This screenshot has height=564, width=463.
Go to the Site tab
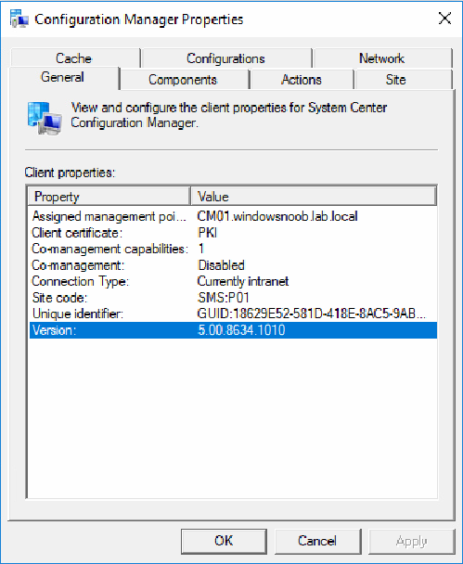396,80
